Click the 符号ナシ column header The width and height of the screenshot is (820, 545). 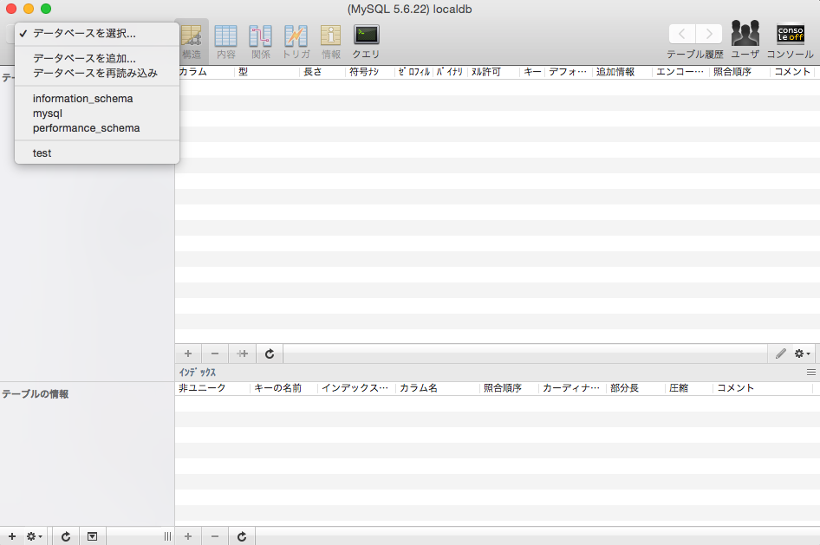click(x=370, y=72)
